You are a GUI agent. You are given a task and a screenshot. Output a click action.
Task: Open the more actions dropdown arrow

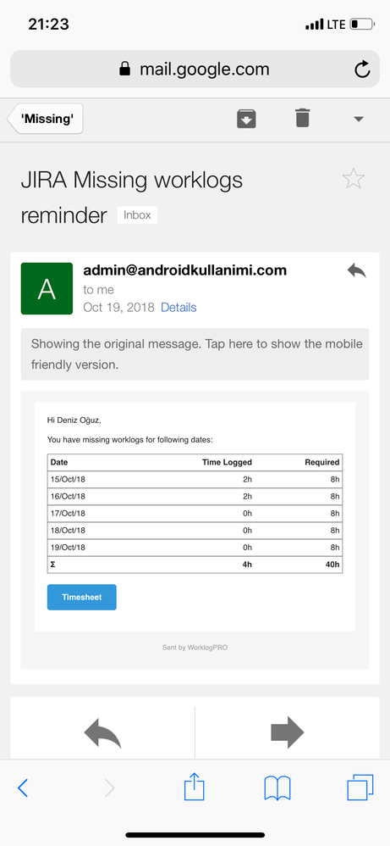359,120
